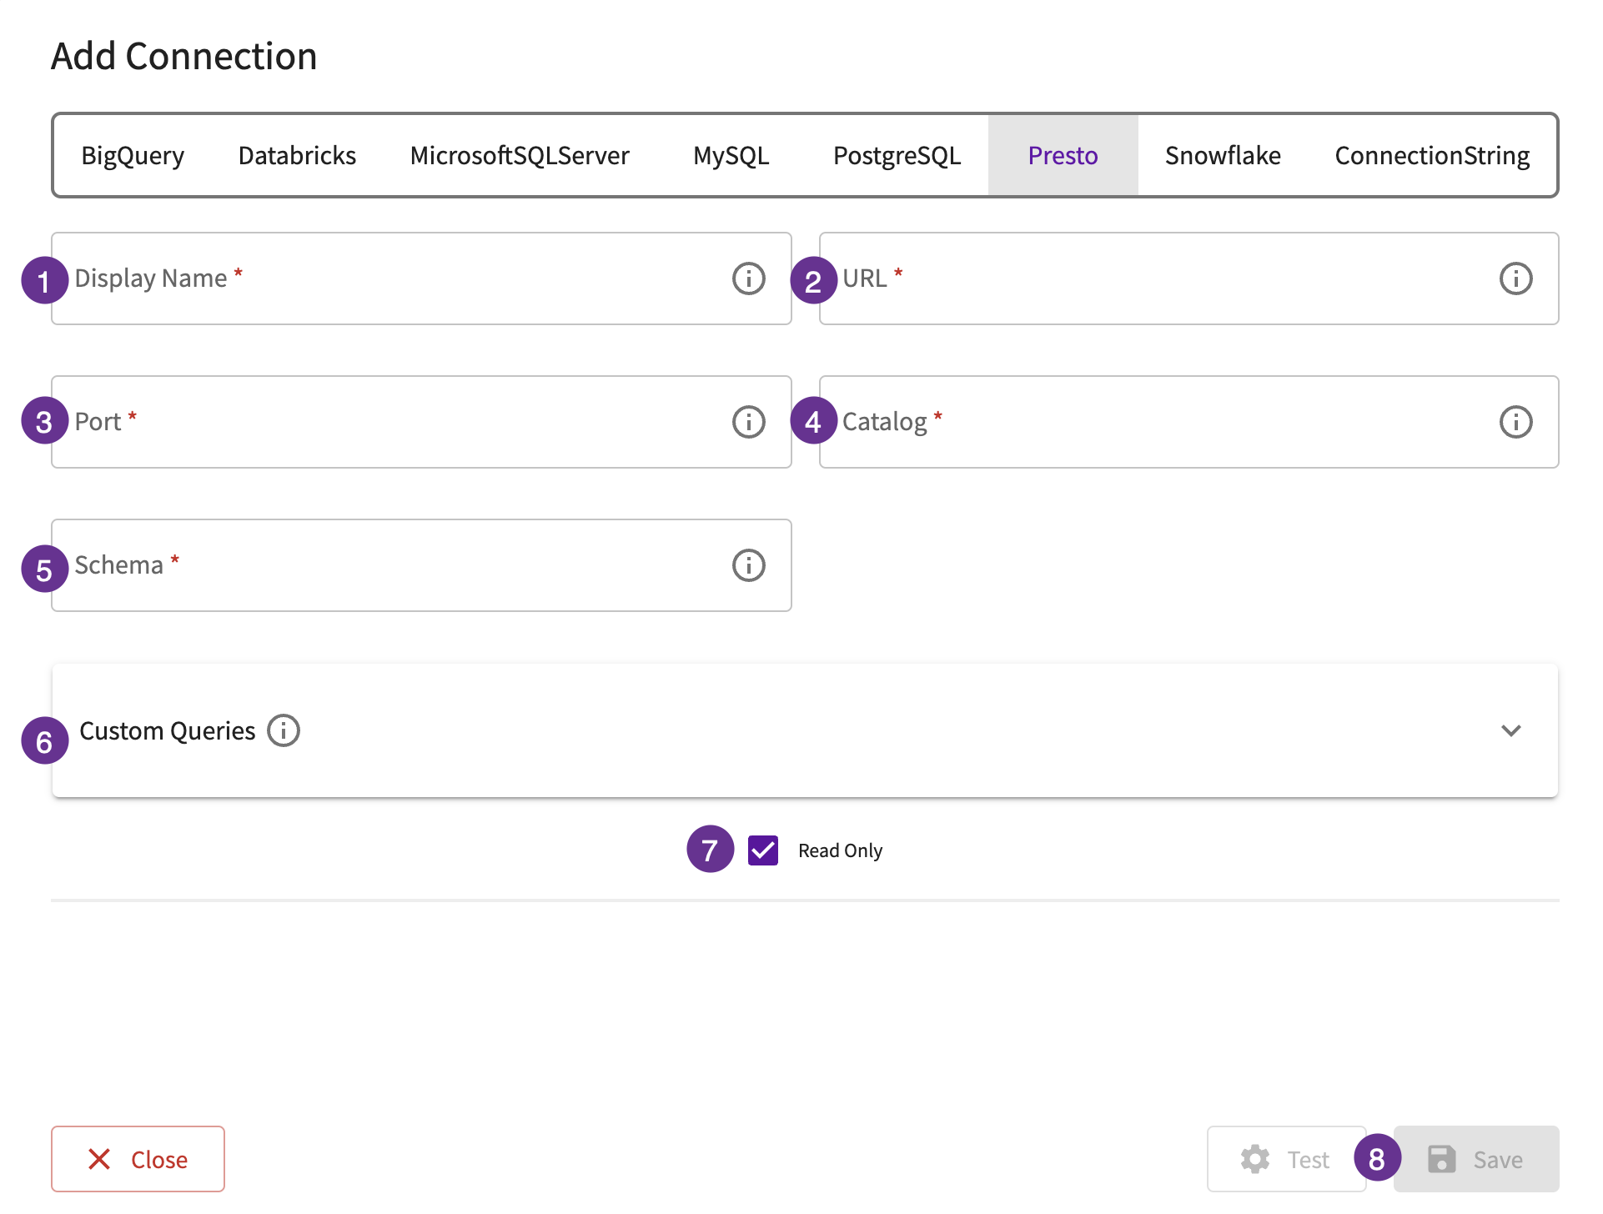Click the Close button
1603x1214 pixels.
138,1159
